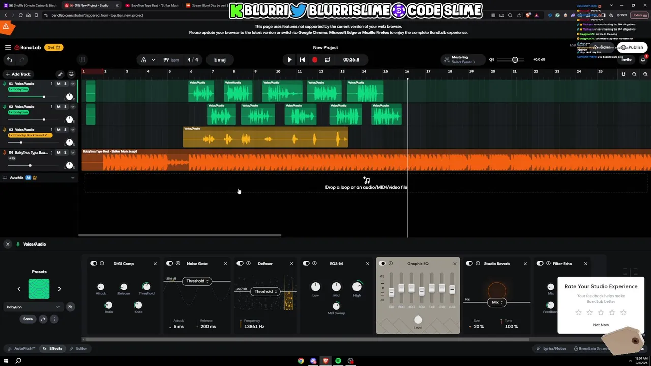Open the automation icon next to Add Track
Image resolution: width=651 pixels, height=366 pixels.
(x=60, y=74)
